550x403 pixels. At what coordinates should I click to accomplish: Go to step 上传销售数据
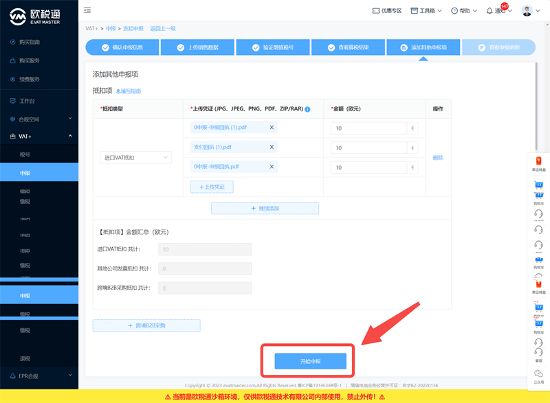pyautogui.click(x=197, y=47)
